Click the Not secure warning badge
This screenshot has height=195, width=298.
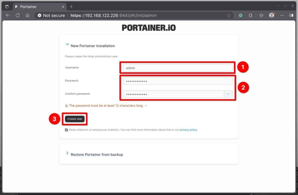click(x=51, y=16)
